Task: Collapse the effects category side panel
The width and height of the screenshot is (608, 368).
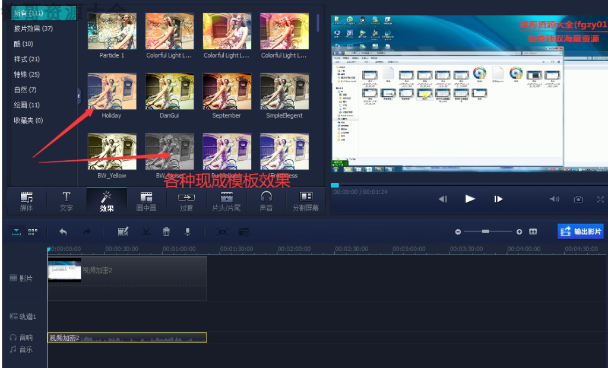Action: pyautogui.click(x=78, y=96)
